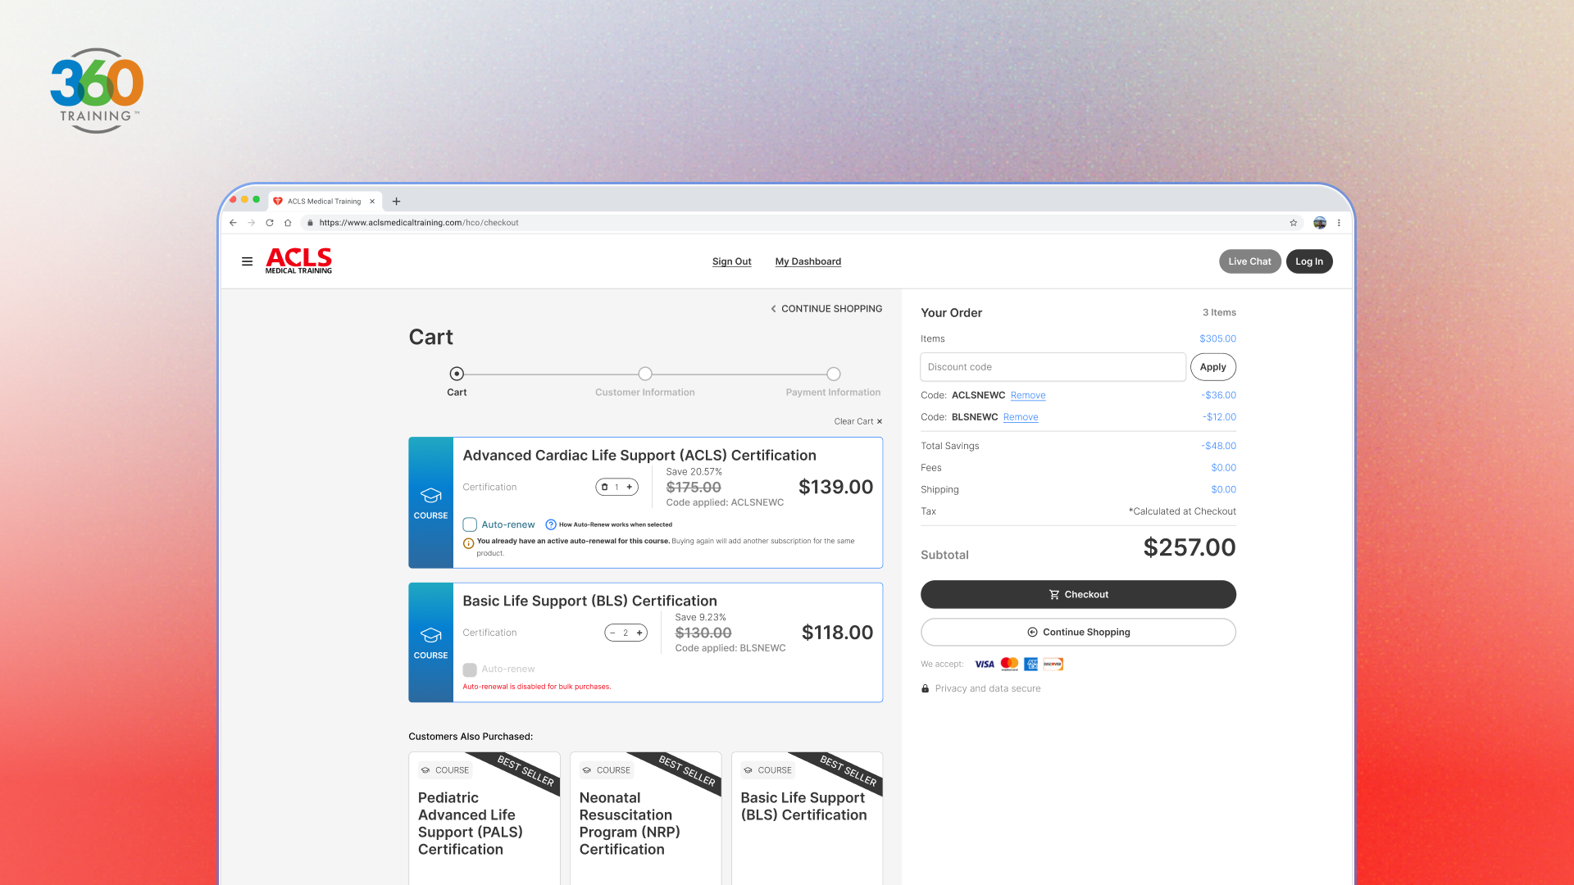Screen dimensions: 1574x885
Task: Click the X icon beside Clear Cart
Action: click(x=879, y=421)
